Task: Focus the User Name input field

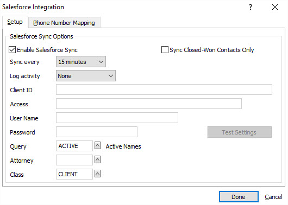Action: 117,118
